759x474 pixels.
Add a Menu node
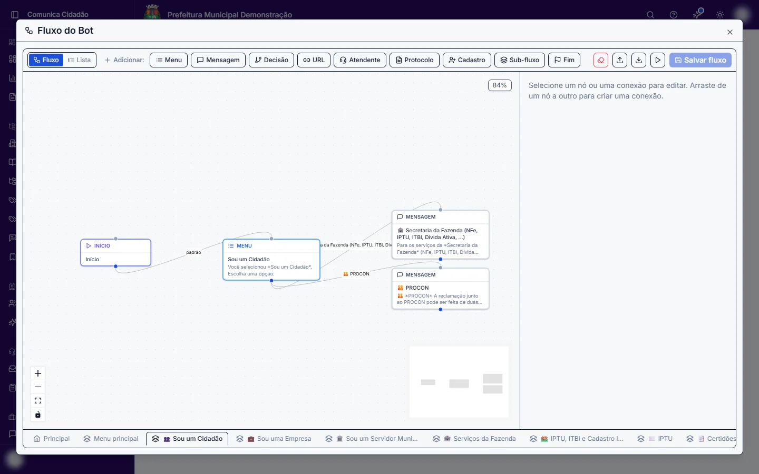[169, 60]
